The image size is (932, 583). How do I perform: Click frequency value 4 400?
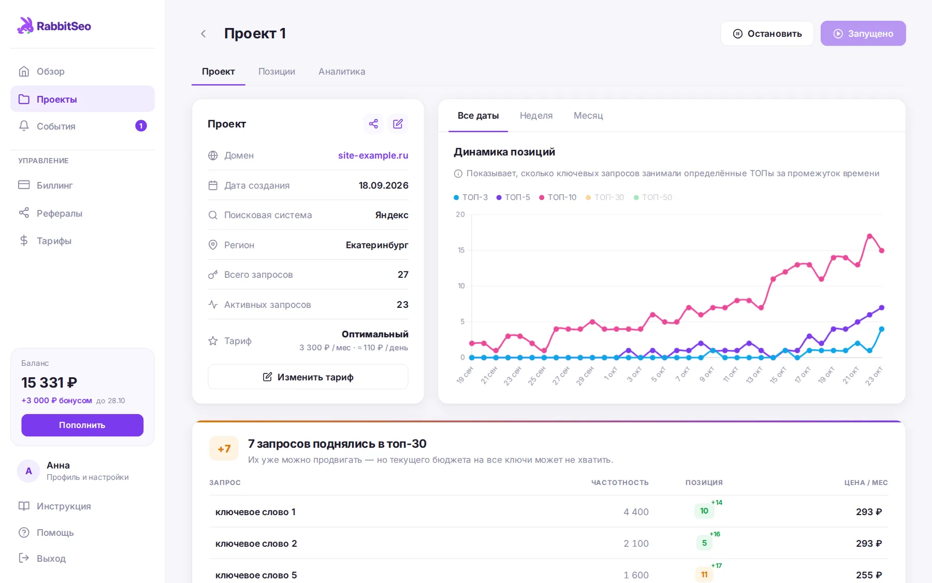pos(636,512)
